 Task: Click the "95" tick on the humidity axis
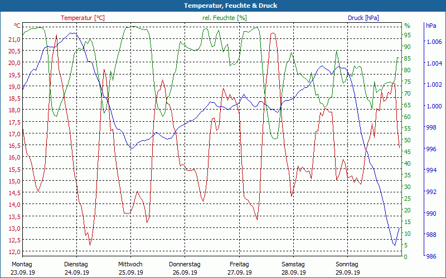[408, 34]
